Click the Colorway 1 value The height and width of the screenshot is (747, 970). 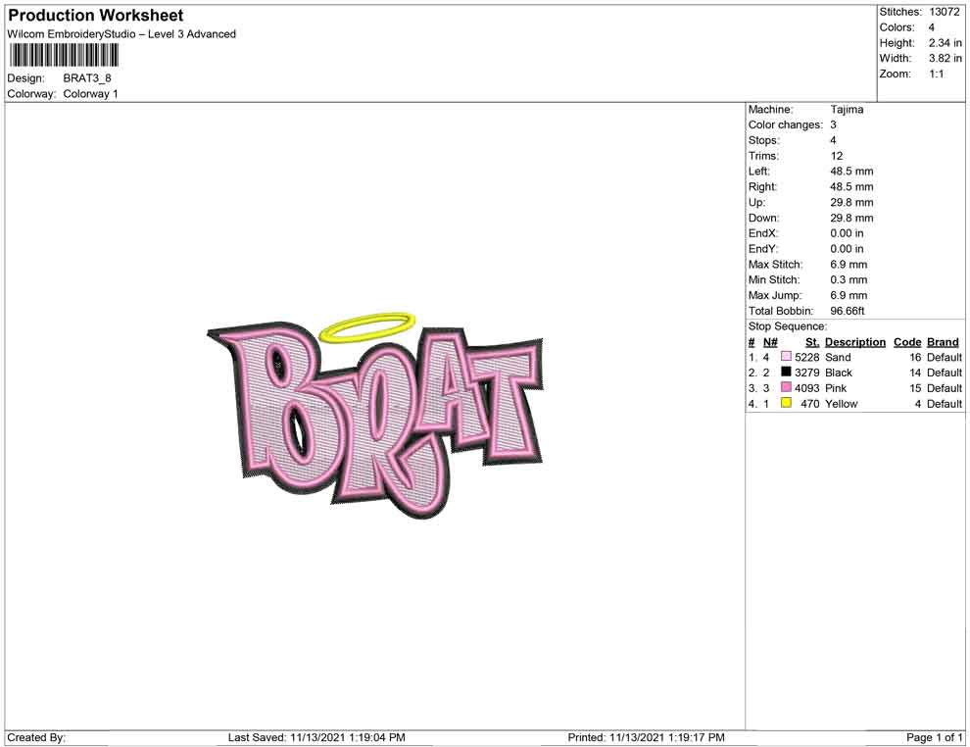90,94
